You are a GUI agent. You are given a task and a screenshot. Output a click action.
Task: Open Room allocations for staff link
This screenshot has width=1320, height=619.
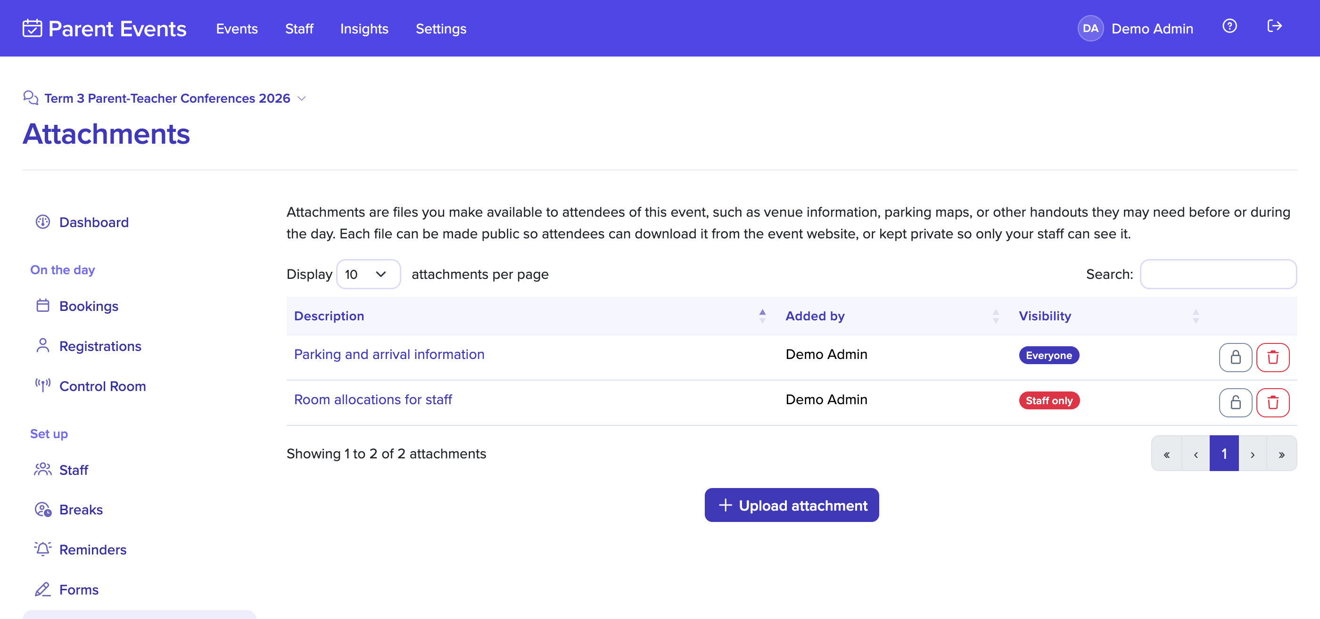(x=372, y=399)
